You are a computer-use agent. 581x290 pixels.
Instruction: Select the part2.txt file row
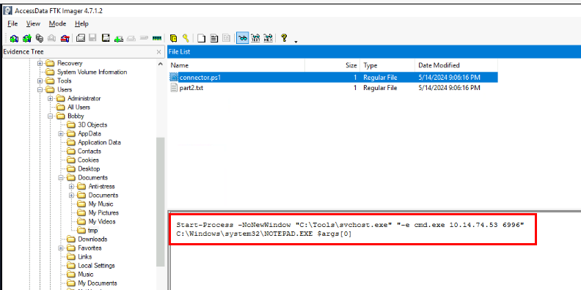tap(333, 88)
